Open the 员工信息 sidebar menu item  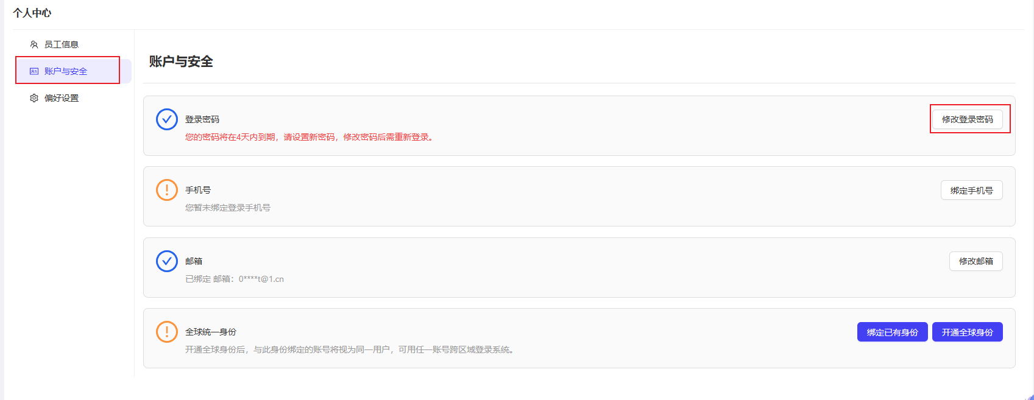(61, 44)
